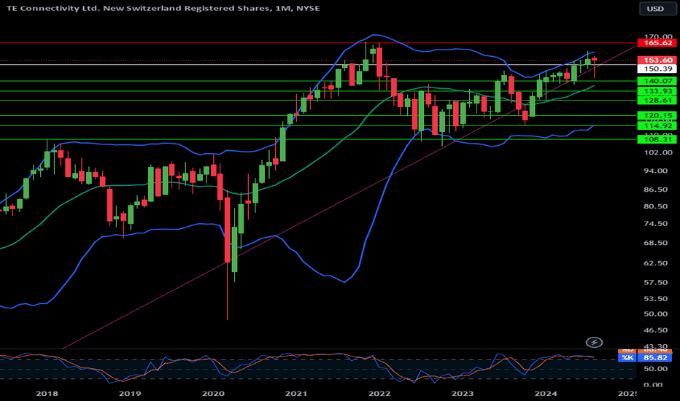Viewport: 680px width, 401px height.
Task: Click the 2024 time axis label
Action: 546,394
